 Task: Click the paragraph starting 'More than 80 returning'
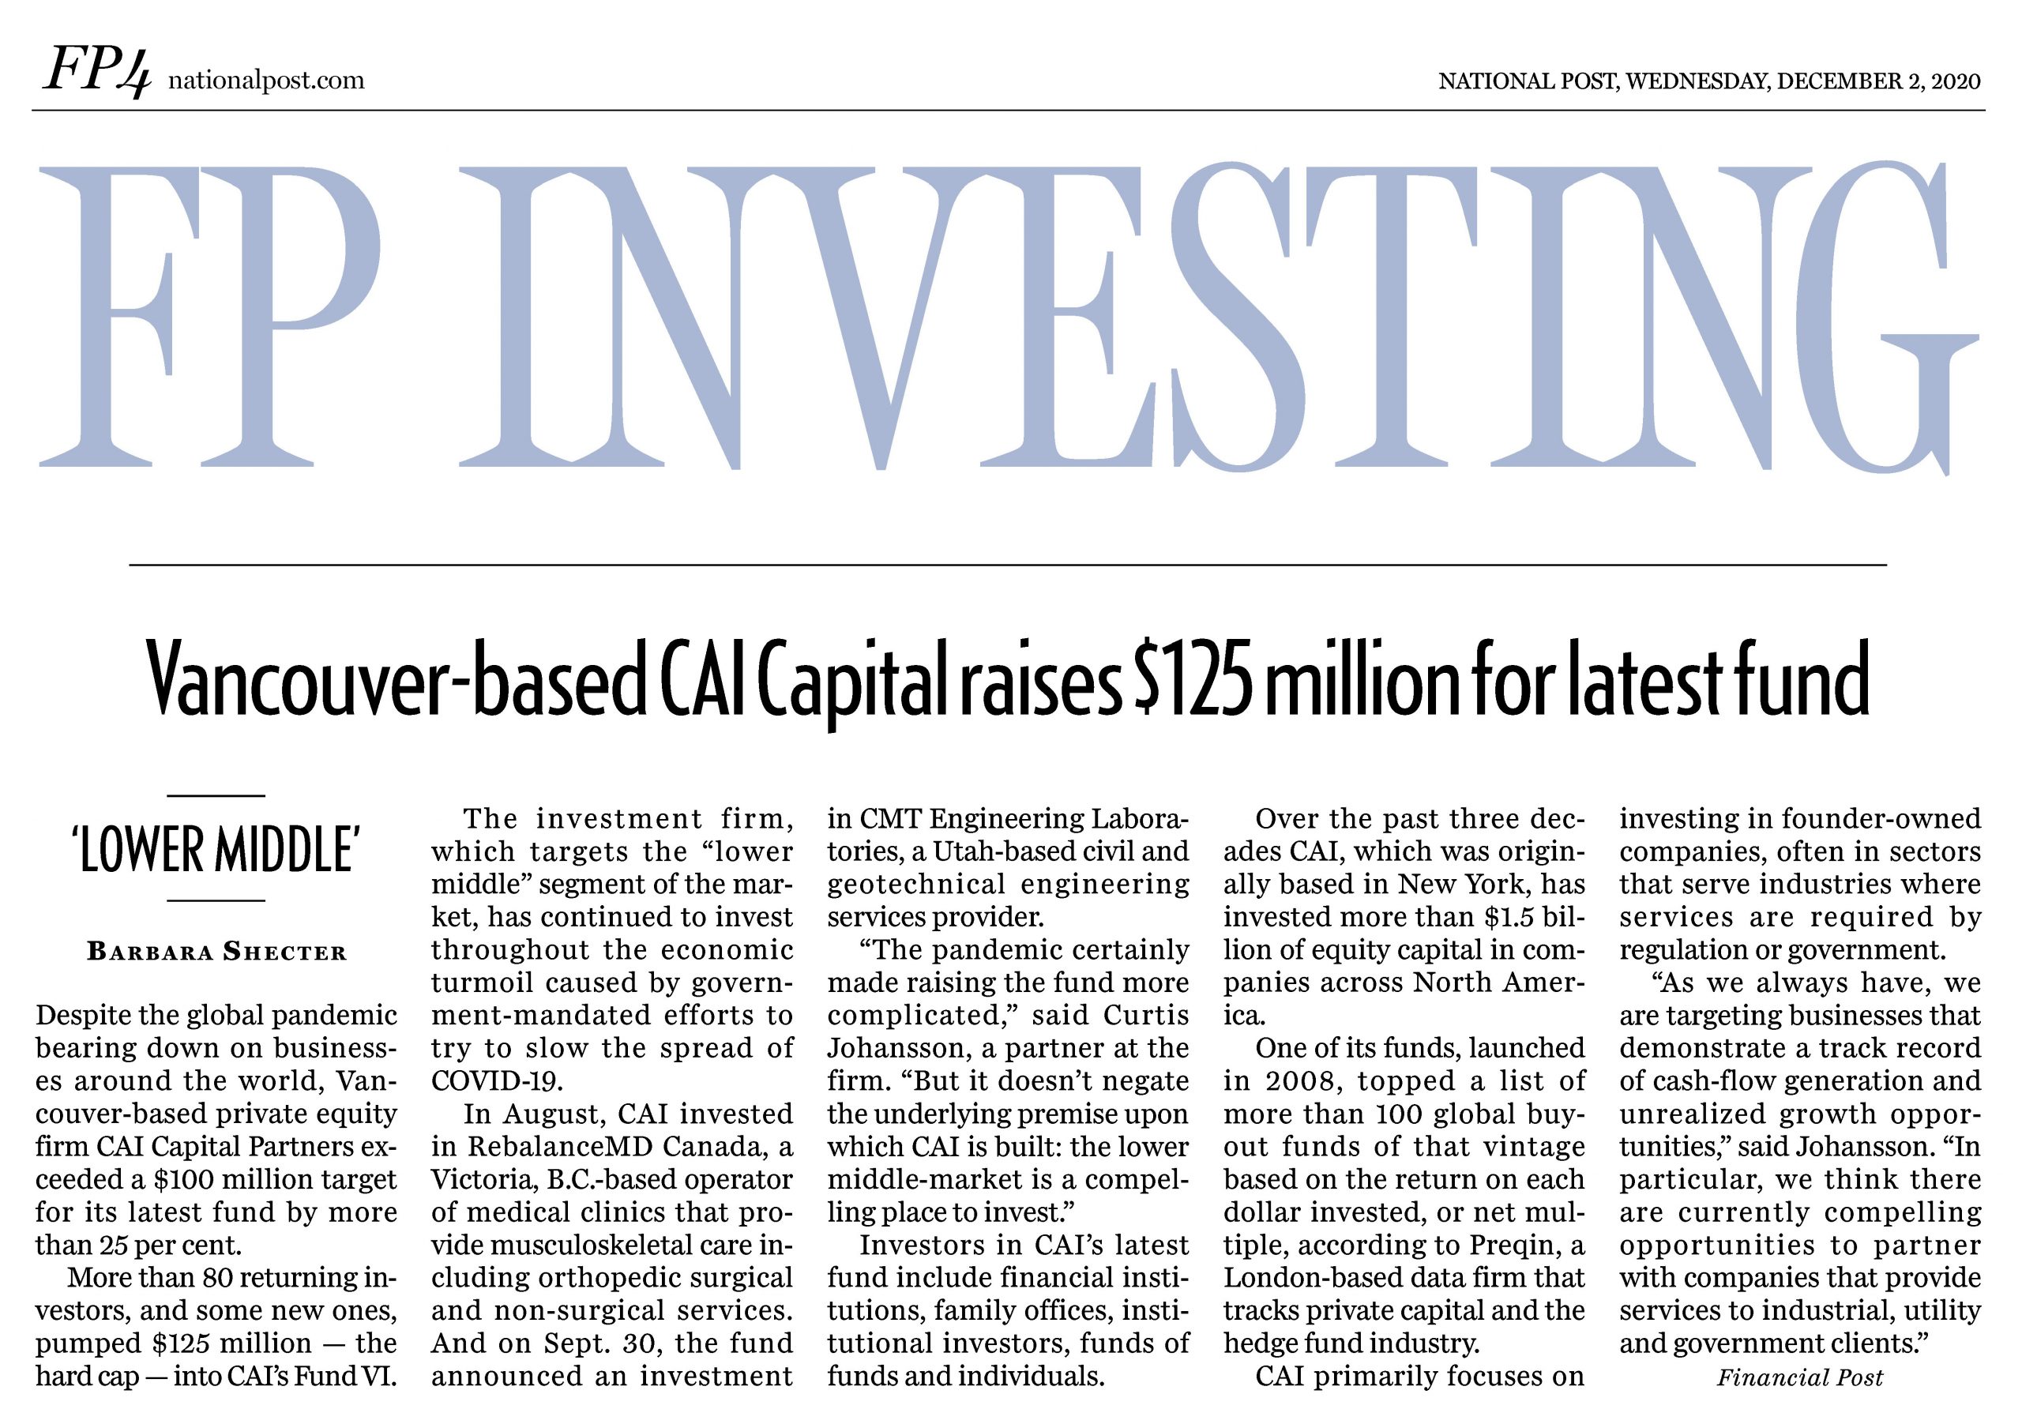pyautogui.click(x=216, y=1326)
